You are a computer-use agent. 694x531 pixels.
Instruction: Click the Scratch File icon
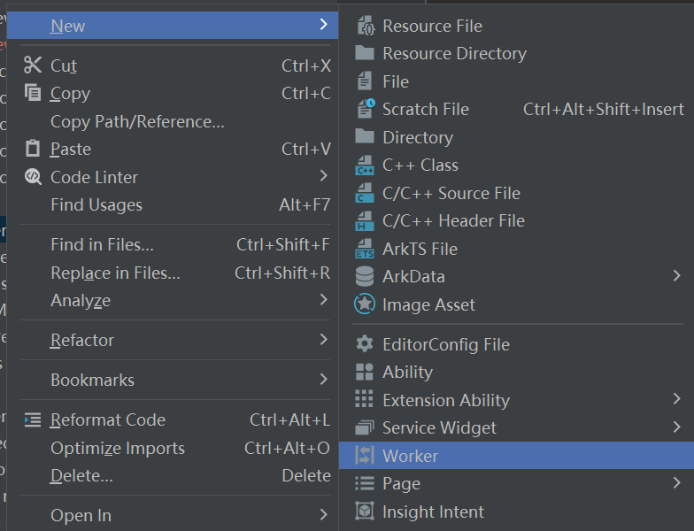[365, 110]
